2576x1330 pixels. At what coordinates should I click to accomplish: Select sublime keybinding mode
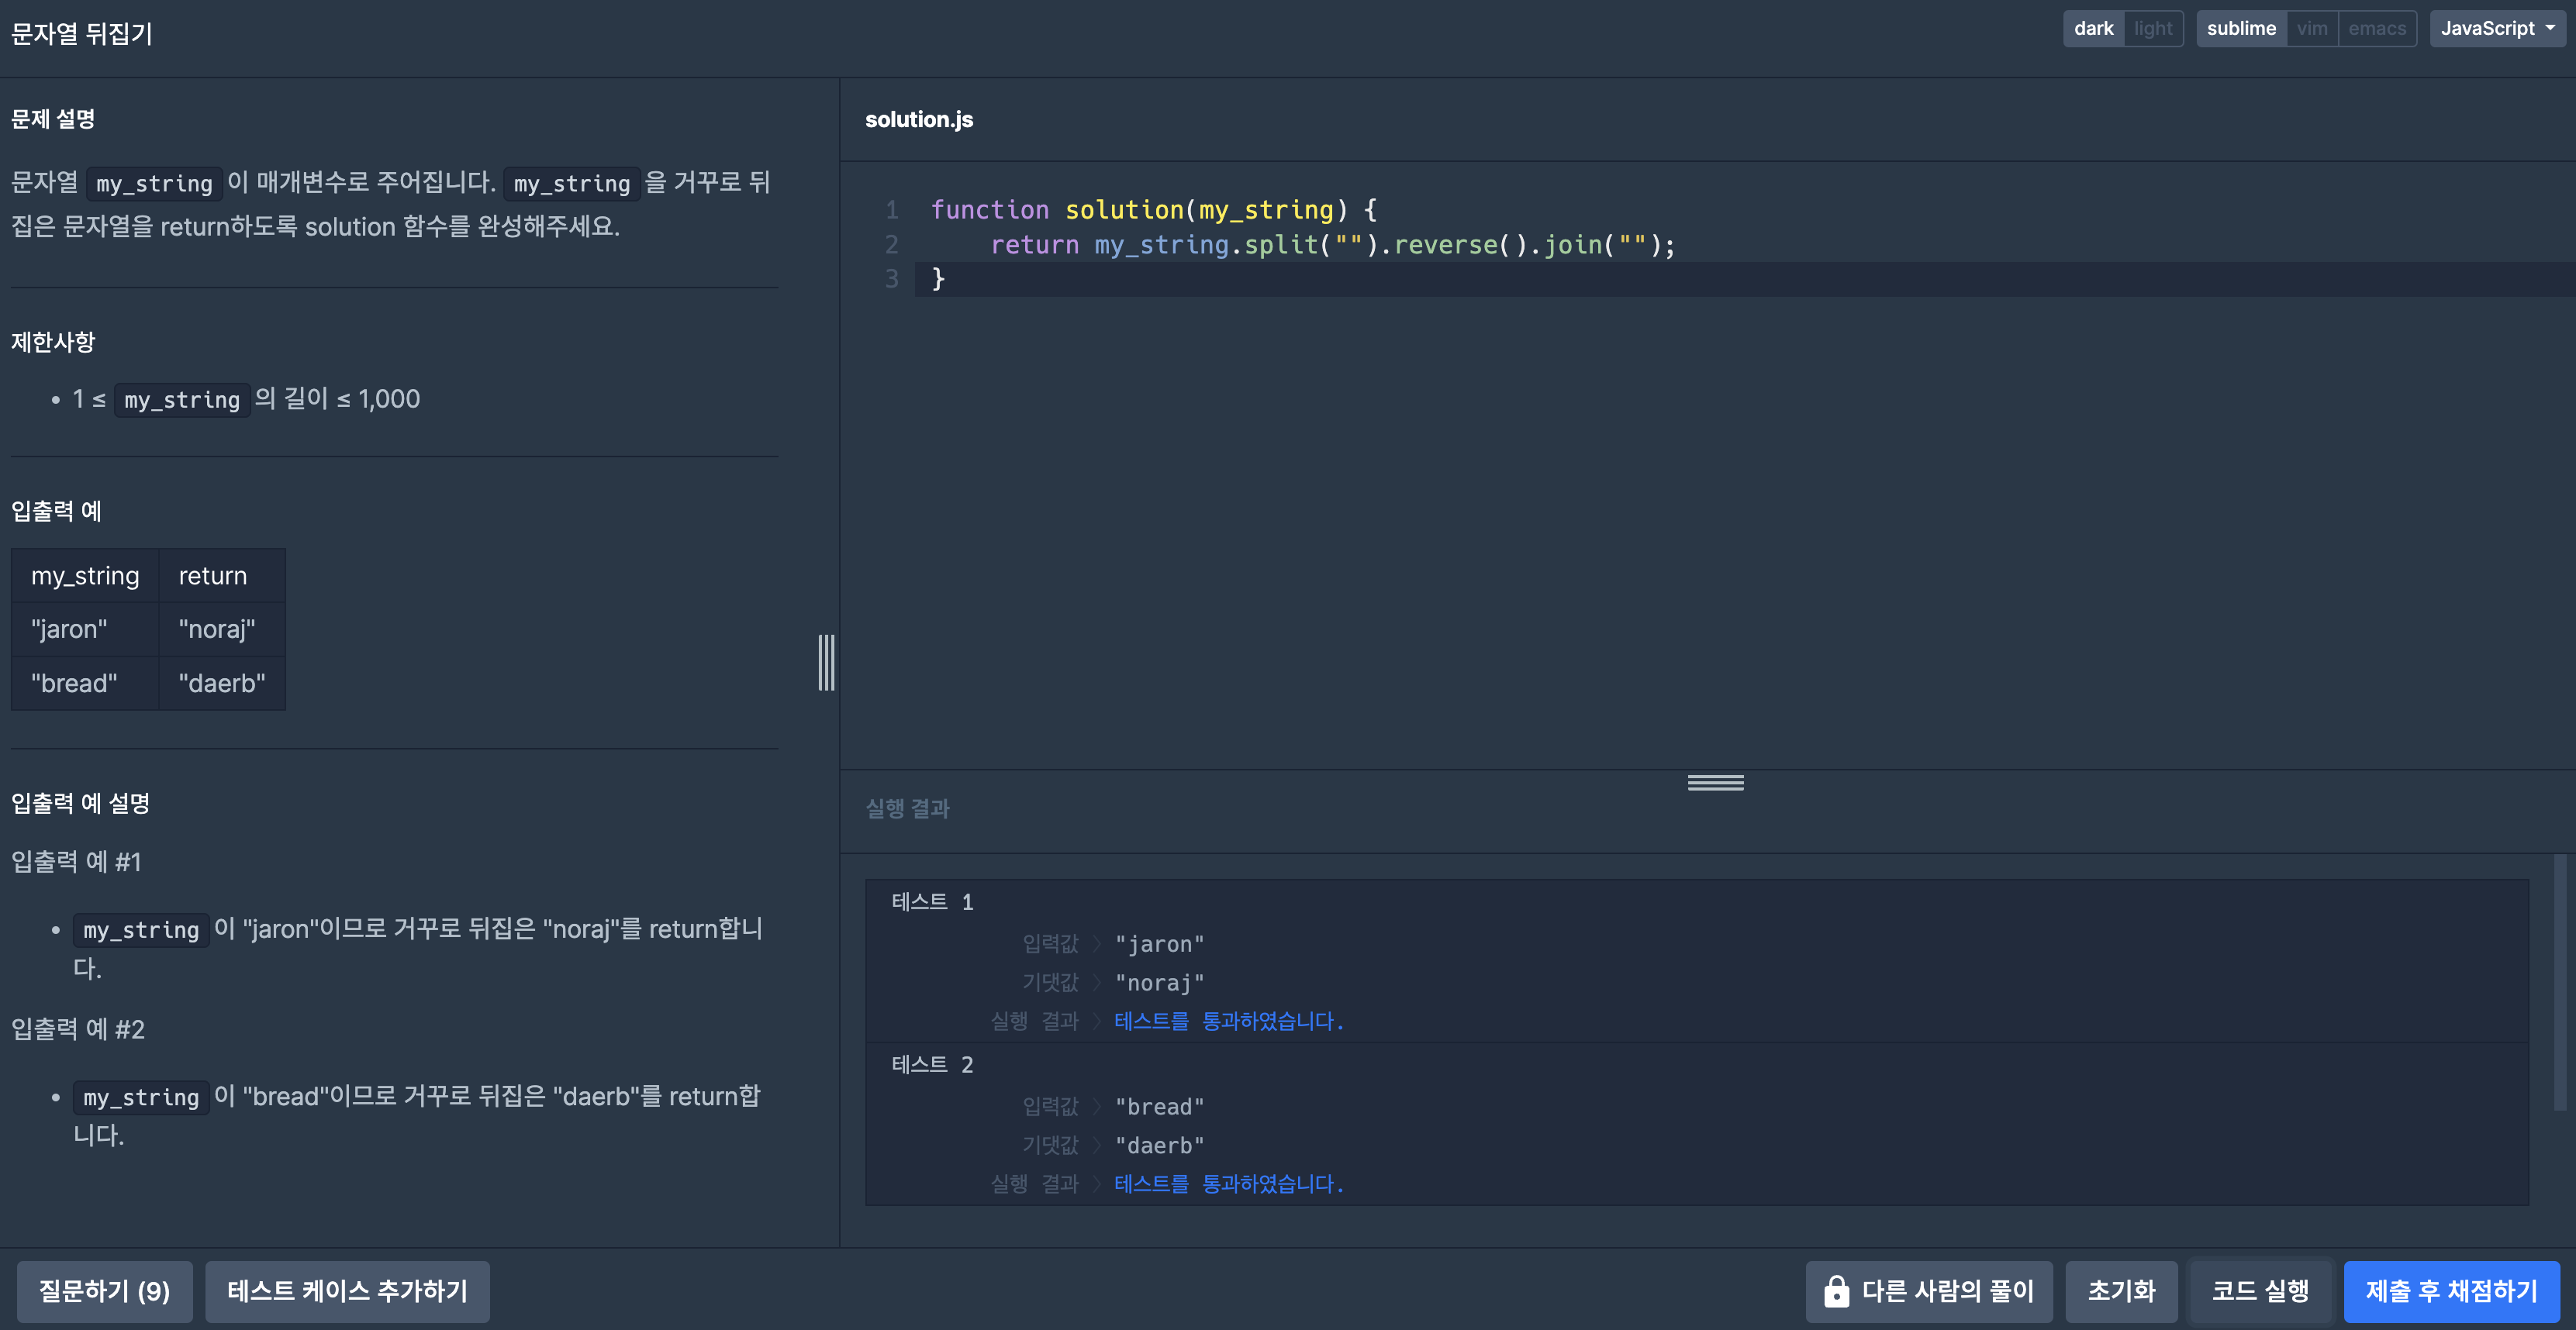click(2240, 28)
